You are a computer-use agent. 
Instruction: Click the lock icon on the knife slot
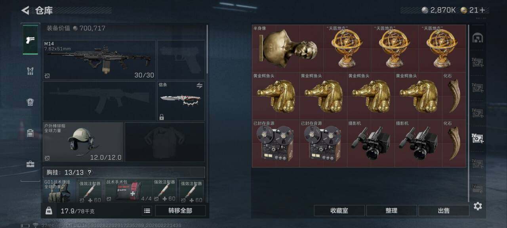[162, 117]
